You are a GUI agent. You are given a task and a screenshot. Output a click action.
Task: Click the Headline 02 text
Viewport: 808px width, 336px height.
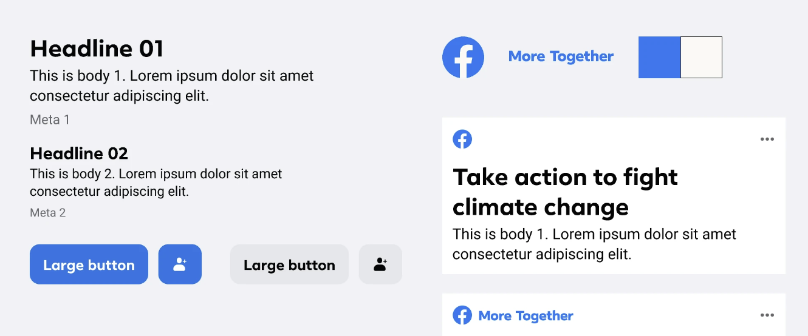coord(79,153)
